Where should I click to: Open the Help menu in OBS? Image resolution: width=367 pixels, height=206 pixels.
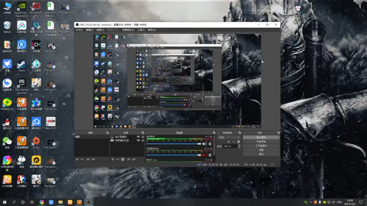point(152,30)
